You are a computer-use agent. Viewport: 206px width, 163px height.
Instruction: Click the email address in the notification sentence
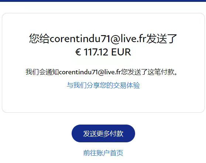point(90,72)
